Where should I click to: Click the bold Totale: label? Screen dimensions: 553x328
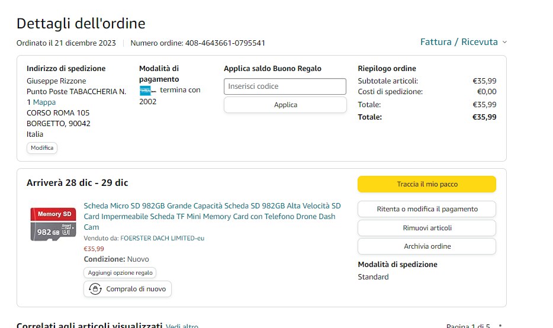pos(369,117)
